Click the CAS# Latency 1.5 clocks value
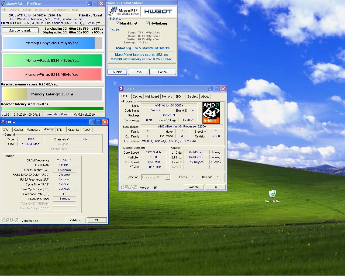The image size is (345, 276). [64, 170]
